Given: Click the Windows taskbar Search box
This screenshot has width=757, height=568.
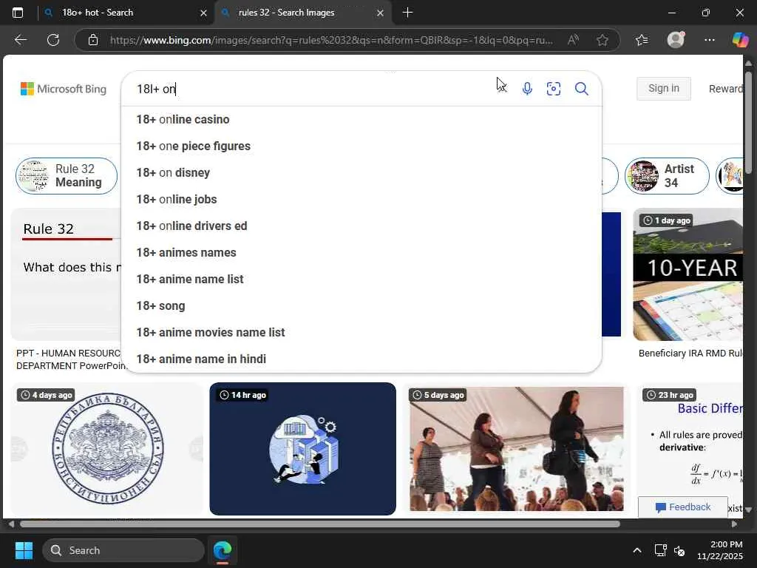Looking at the screenshot, I should pyautogui.click(x=123, y=550).
